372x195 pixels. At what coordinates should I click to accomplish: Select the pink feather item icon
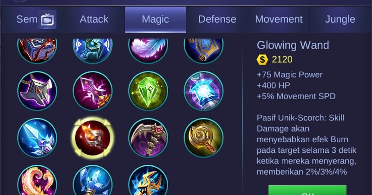[x=148, y=50]
